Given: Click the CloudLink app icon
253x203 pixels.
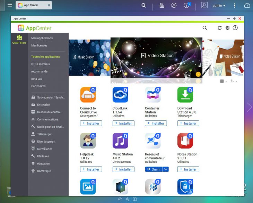Looking at the screenshot, I should tap(120, 95).
